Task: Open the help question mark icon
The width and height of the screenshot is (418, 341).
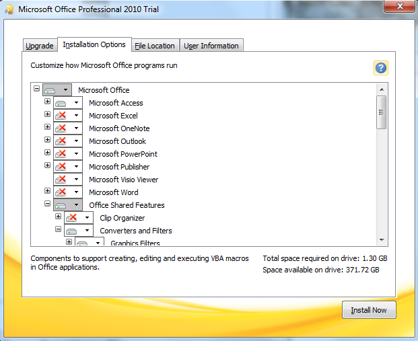Action: point(381,68)
